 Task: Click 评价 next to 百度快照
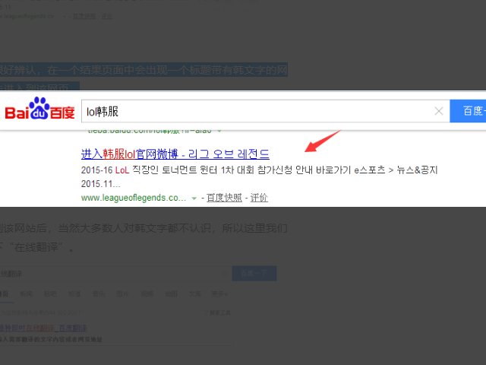click(259, 198)
